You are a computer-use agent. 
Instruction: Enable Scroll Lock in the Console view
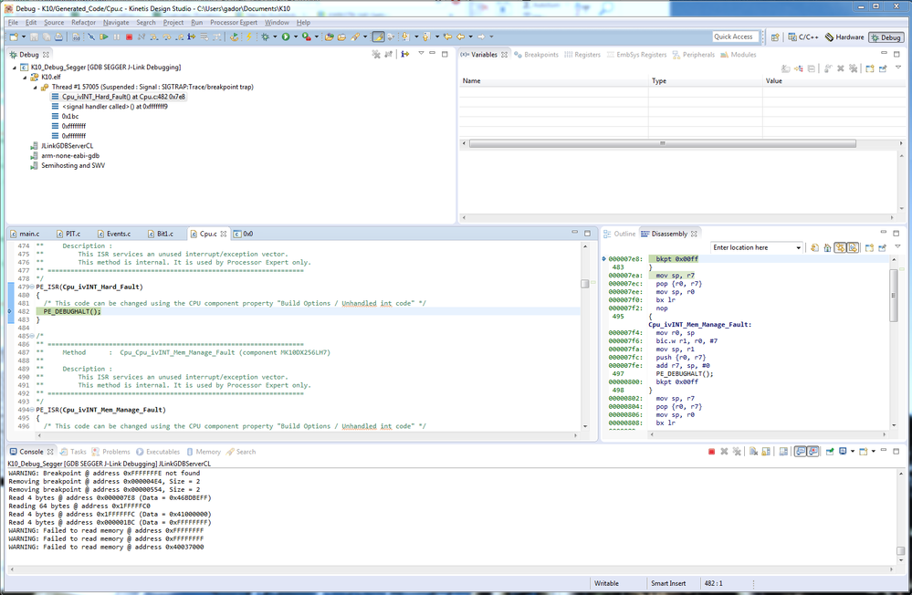click(x=766, y=449)
